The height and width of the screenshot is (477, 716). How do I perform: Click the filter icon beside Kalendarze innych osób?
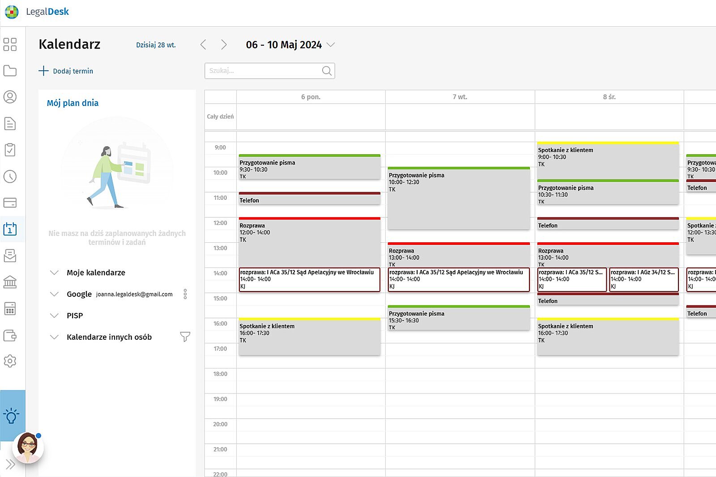pyautogui.click(x=185, y=337)
